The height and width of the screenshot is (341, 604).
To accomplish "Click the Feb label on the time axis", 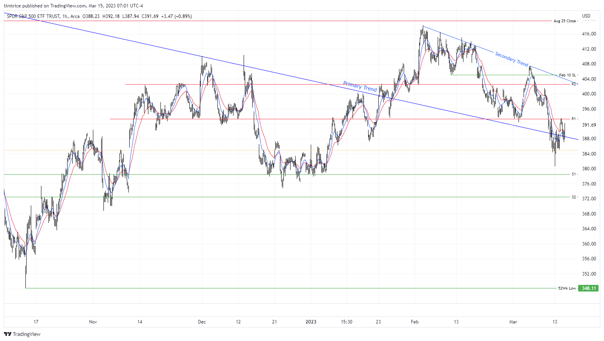I will coord(415,322).
